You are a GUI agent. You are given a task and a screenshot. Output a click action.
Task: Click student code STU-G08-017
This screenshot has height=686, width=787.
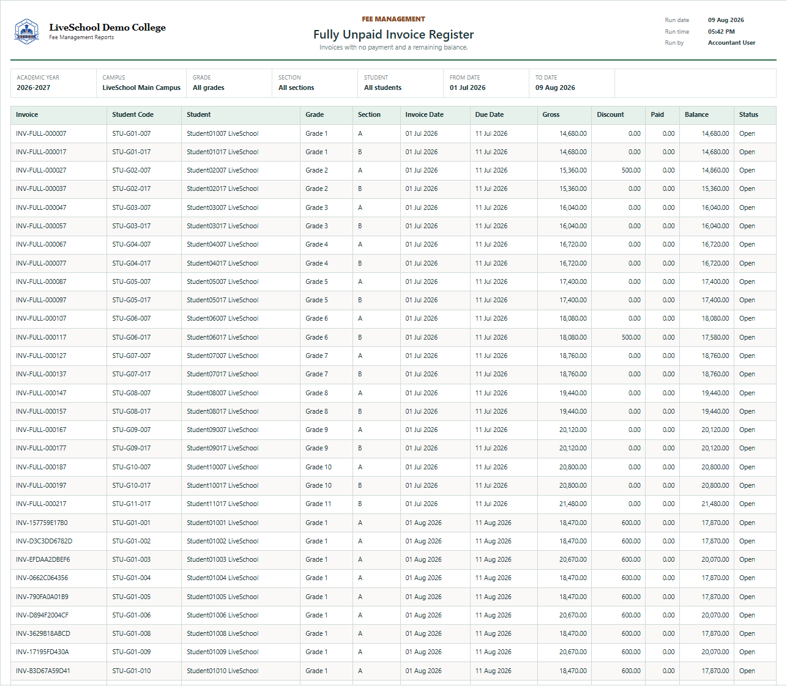click(x=131, y=411)
